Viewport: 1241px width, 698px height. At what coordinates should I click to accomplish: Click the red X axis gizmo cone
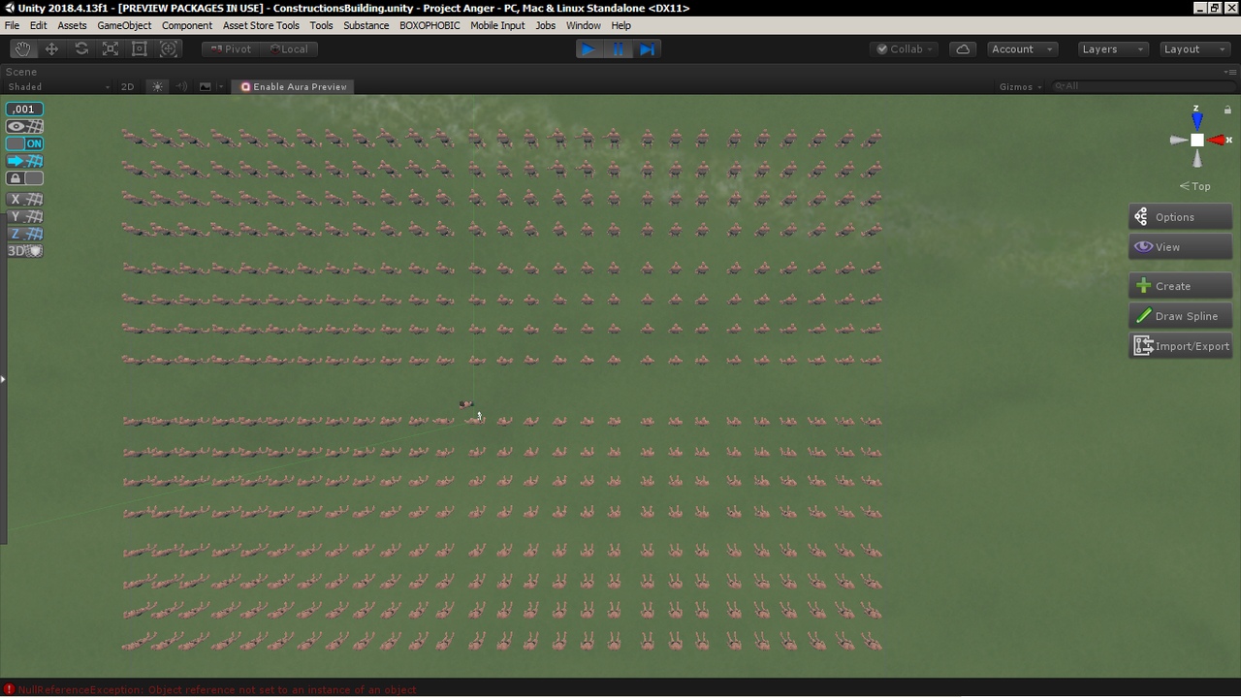coord(1216,141)
